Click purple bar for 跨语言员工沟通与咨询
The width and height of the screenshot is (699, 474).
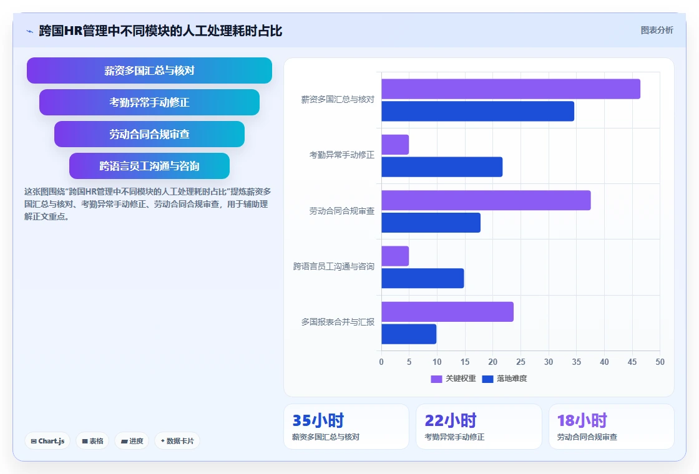point(395,256)
